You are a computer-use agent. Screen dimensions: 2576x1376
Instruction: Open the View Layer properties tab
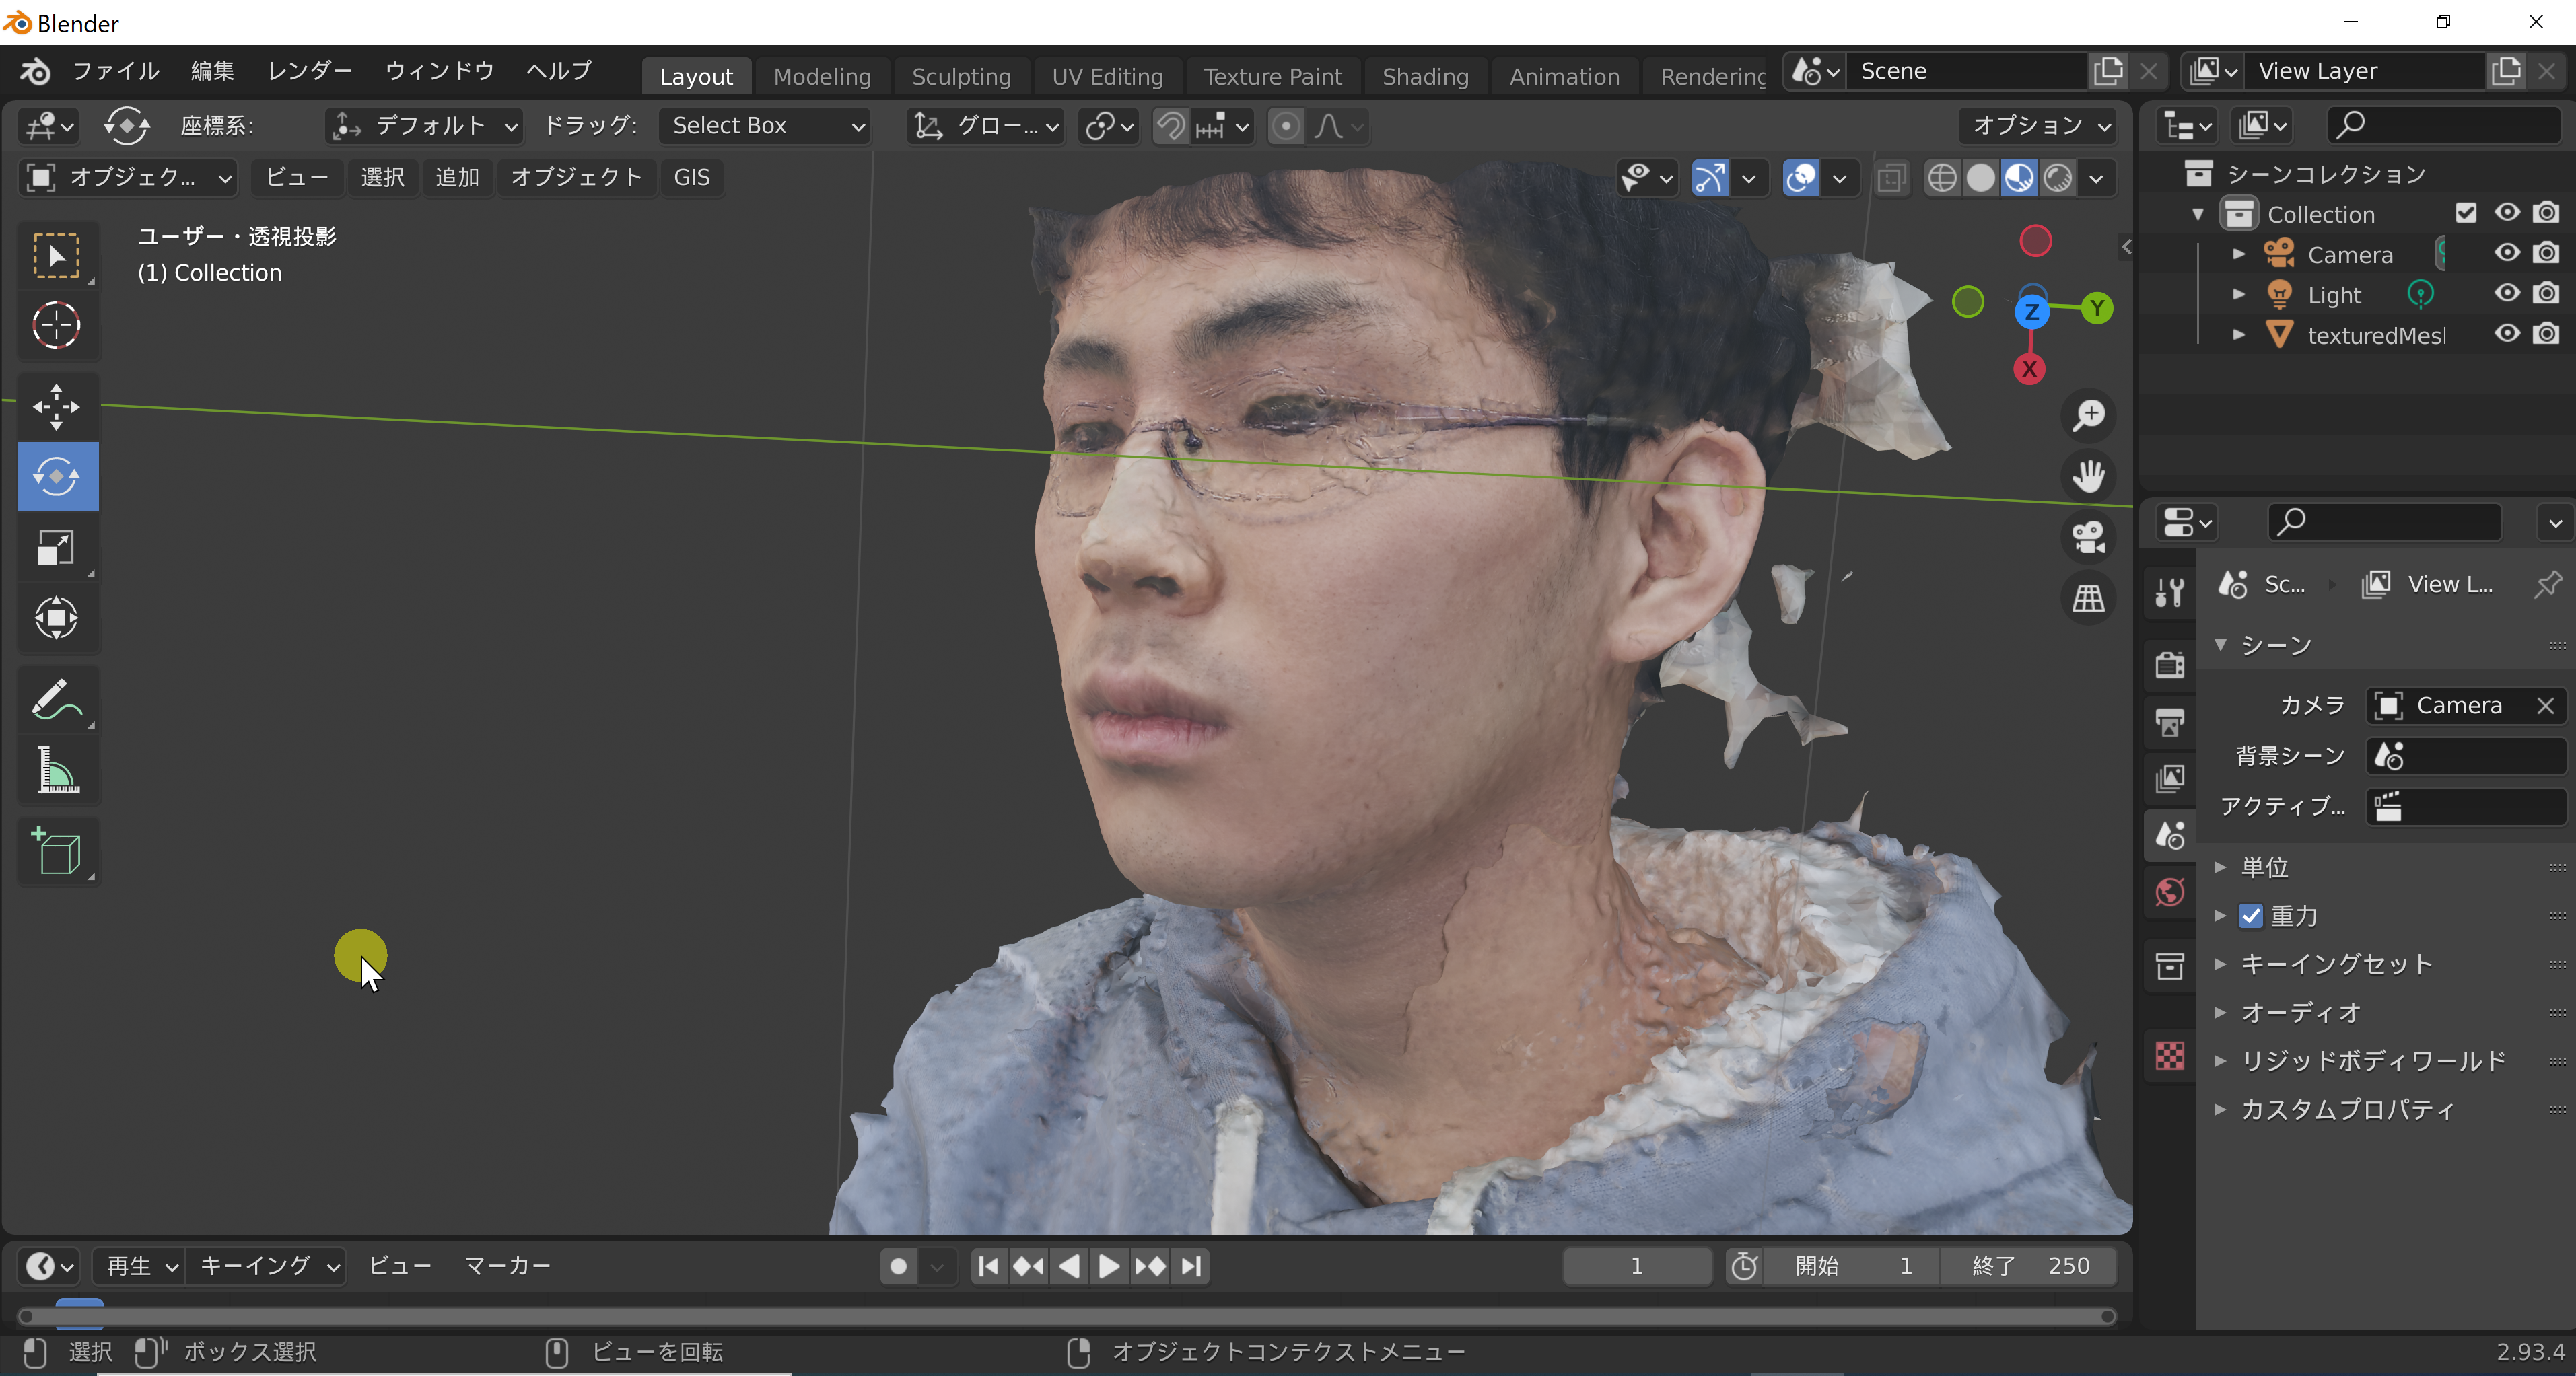pyautogui.click(x=2169, y=777)
